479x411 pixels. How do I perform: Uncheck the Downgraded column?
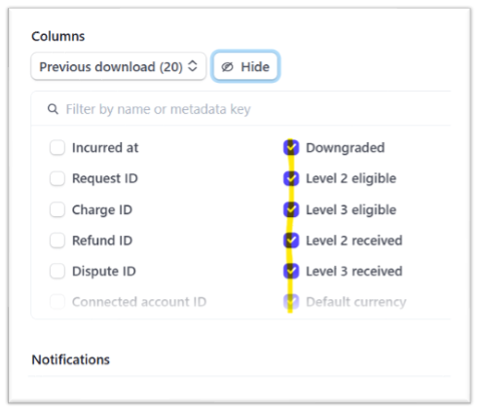291,148
